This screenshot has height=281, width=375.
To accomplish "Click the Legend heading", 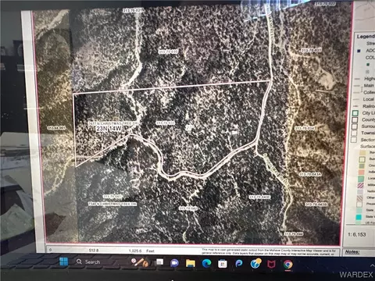I will (366, 37).
